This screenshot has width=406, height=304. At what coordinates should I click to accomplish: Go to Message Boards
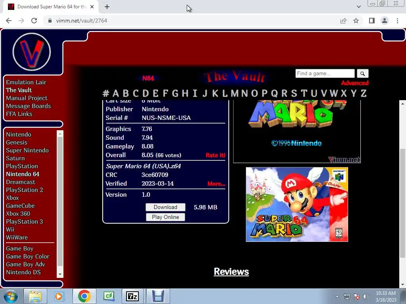click(28, 106)
